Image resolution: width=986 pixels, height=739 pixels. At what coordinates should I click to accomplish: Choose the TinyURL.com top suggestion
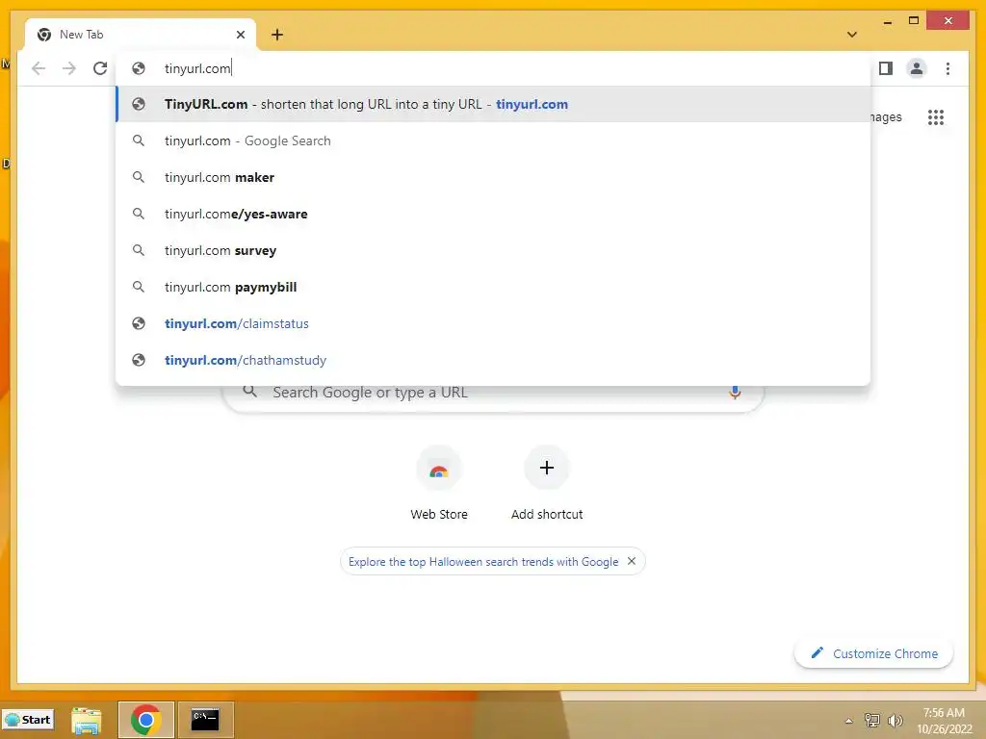point(493,104)
